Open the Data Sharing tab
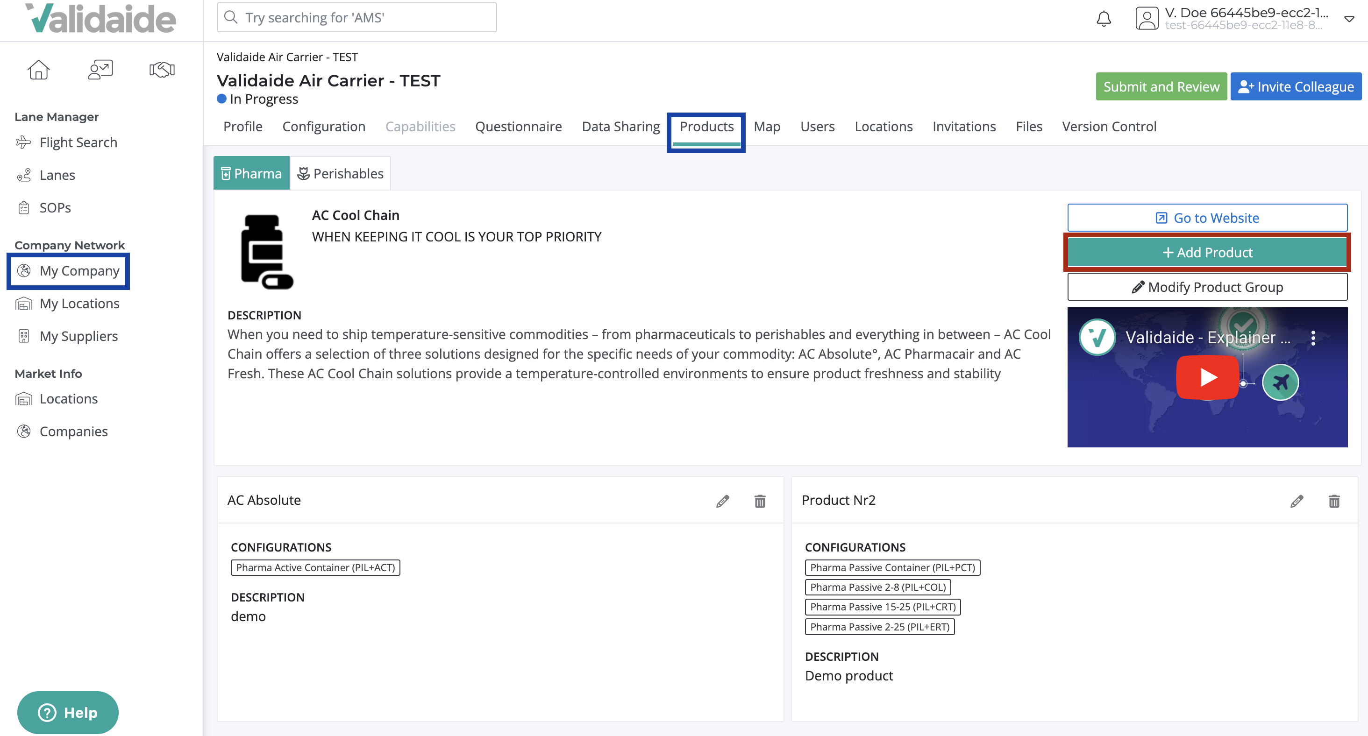 click(620, 126)
